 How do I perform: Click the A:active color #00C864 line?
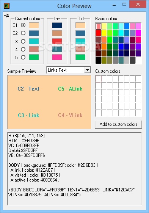click(x=35, y=180)
